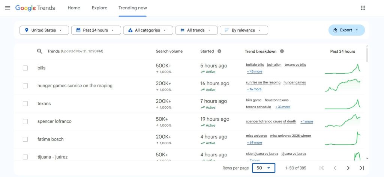Tick the checkbox for texans row

pyautogui.click(x=25, y=104)
